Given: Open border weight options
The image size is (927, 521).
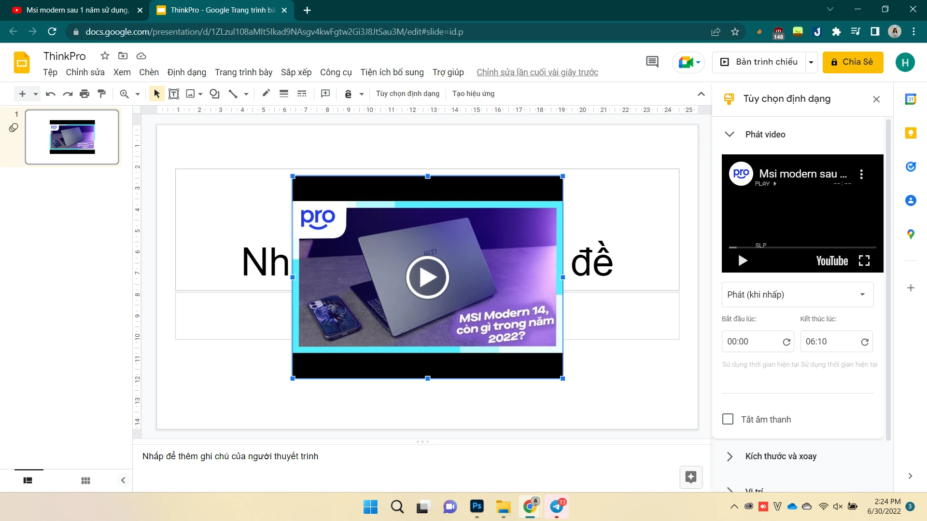Looking at the screenshot, I should coord(284,94).
